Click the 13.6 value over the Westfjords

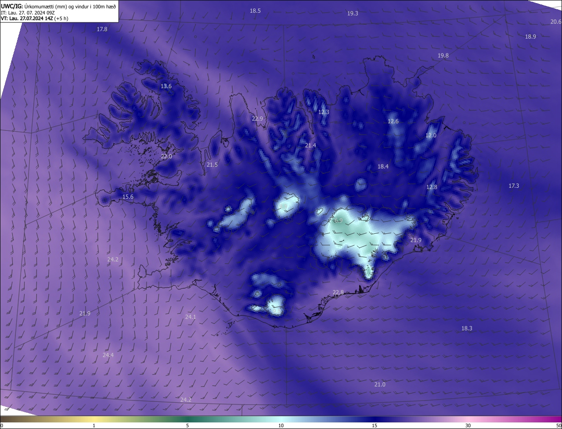click(166, 86)
